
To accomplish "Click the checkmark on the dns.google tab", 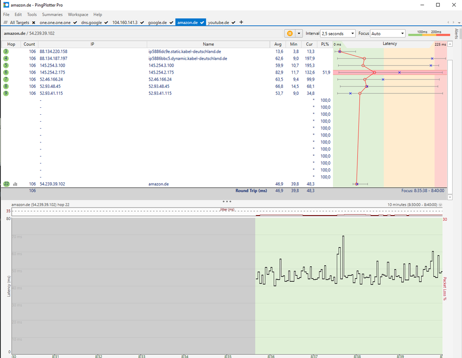I will [106, 22].
